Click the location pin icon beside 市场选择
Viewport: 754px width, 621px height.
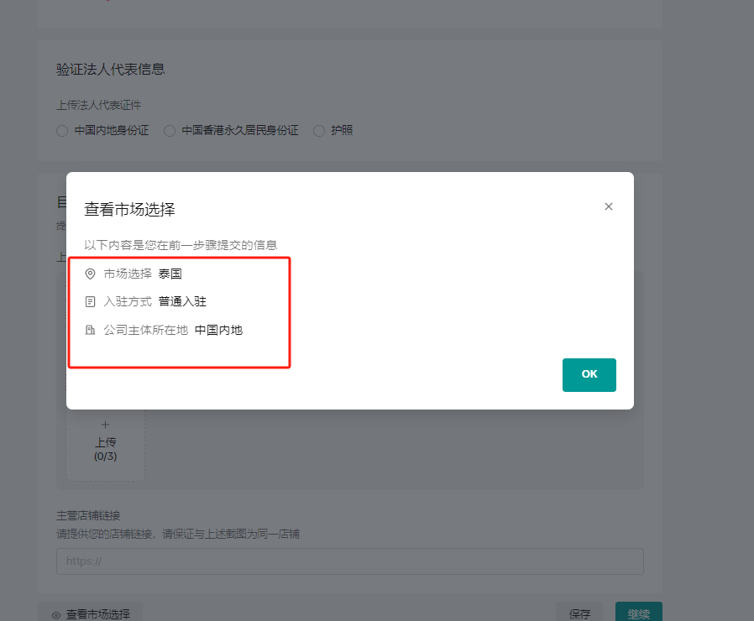click(90, 273)
